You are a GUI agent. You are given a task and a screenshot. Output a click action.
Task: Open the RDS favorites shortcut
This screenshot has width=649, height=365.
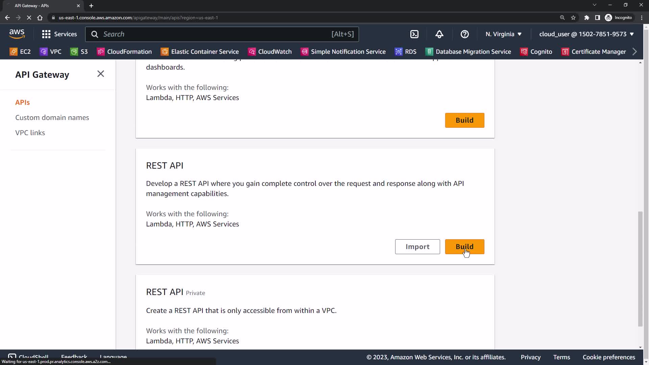click(406, 52)
